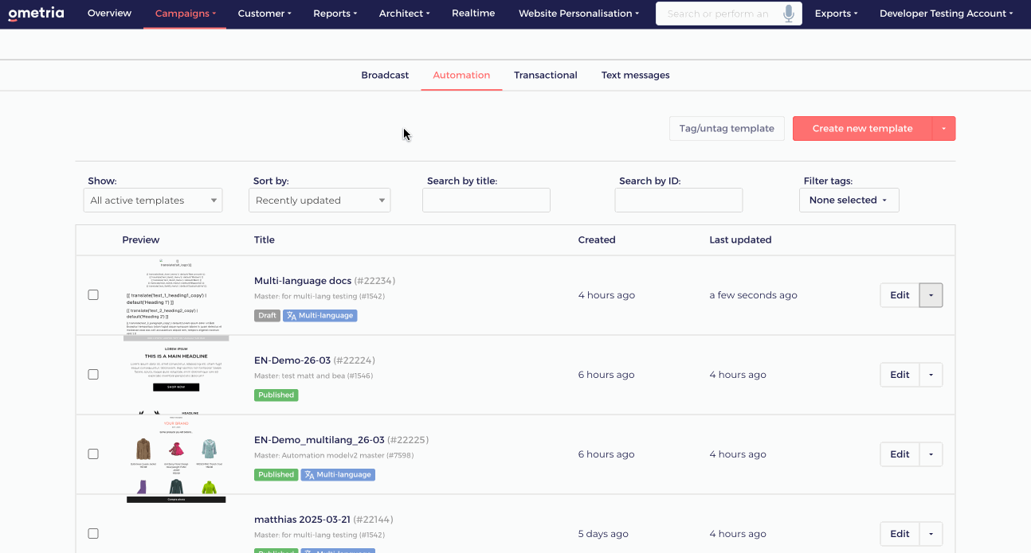Edit the EN-Demo_multilang_26-03 template

click(900, 454)
